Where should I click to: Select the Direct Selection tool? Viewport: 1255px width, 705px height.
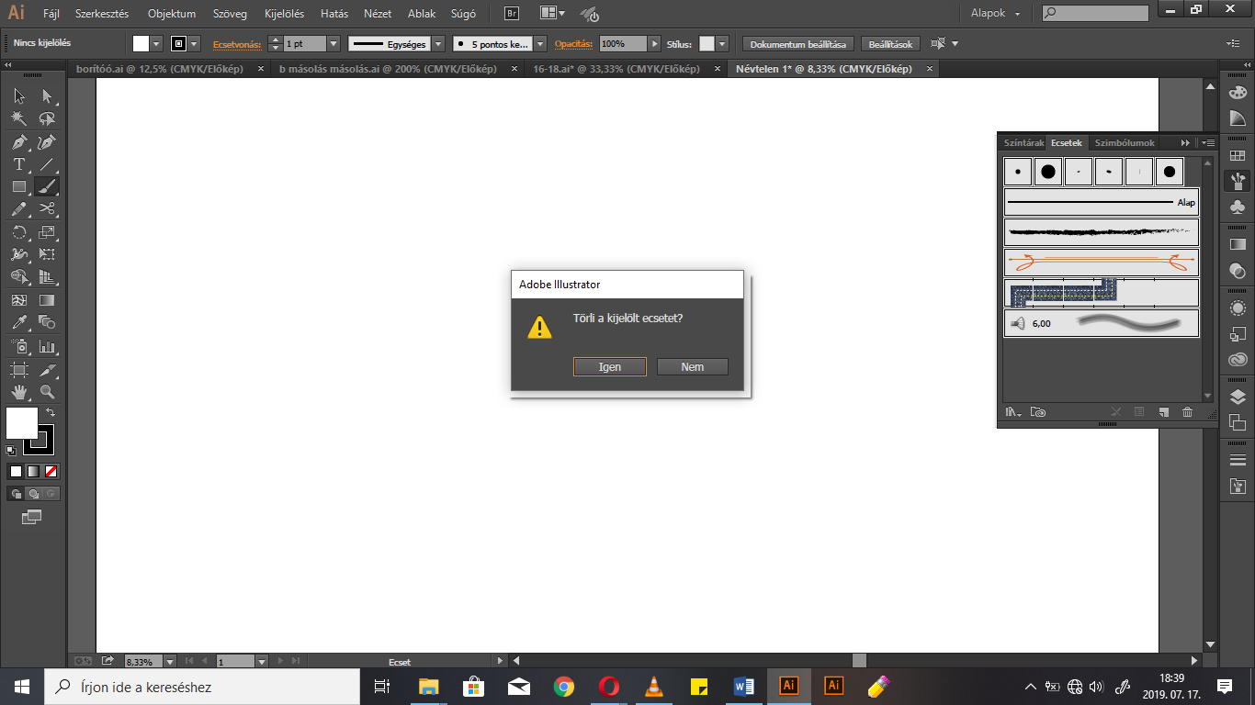coord(47,96)
